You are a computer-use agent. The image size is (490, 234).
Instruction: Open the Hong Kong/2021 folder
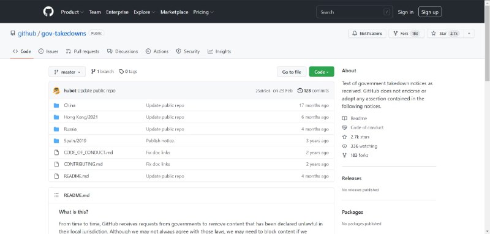[81, 117]
